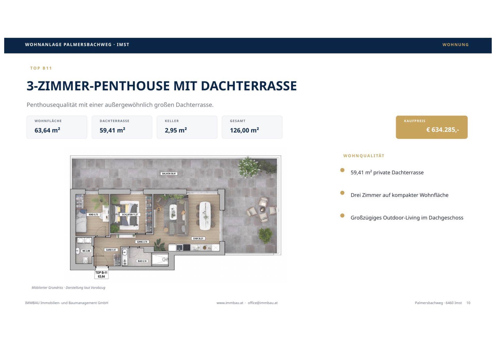The width and height of the screenshot is (496, 351).
Task: Click the 'WOHNQUALITÄT' section heading
Action: click(x=364, y=156)
